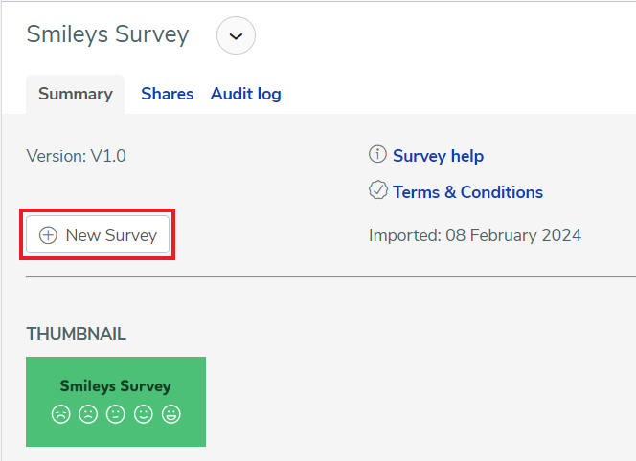This screenshot has height=461, width=636.
Task: Select the happiest grinning smiley in thumbnail
Action: 171,414
